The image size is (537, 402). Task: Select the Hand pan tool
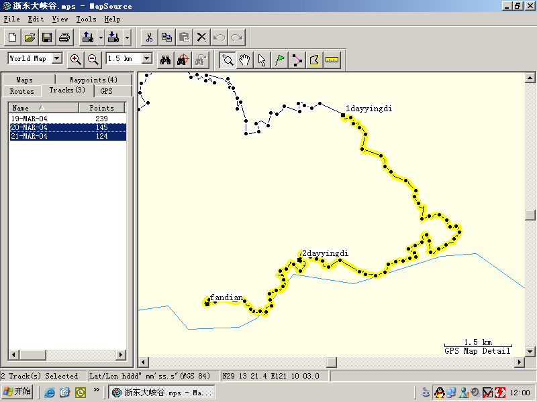click(245, 60)
